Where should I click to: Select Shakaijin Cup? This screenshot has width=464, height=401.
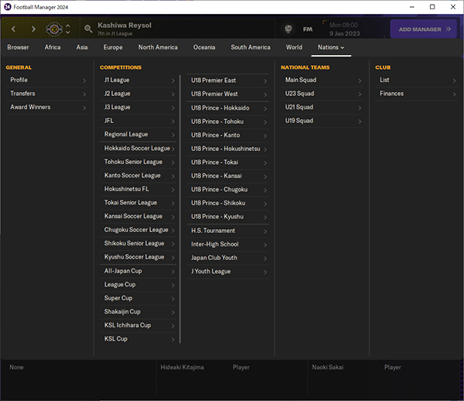tap(138, 312)
